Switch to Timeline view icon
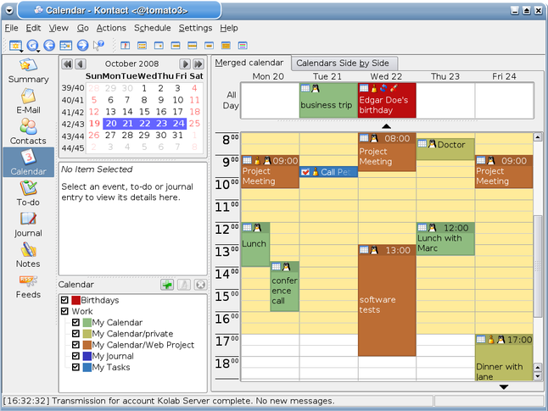This screenshot has height=411, width=548. pos(243,46)
